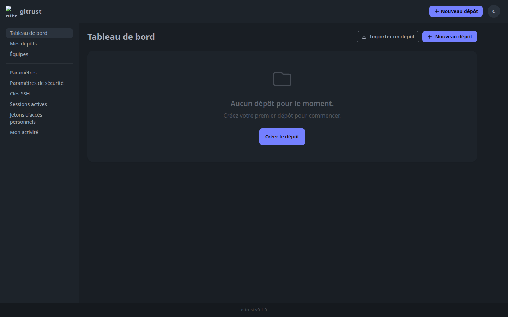This screenshot has width=508, height=317.
Task: Click the download icon on Importer un dépôt
Action: pyautogui.click(x=364, y=37)
